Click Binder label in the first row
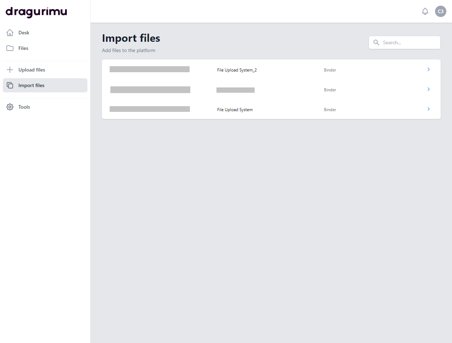The image size is (452, 343). (330, 70)
